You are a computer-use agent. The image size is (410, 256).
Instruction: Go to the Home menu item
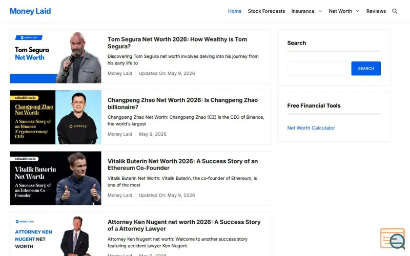pos(235,11)
